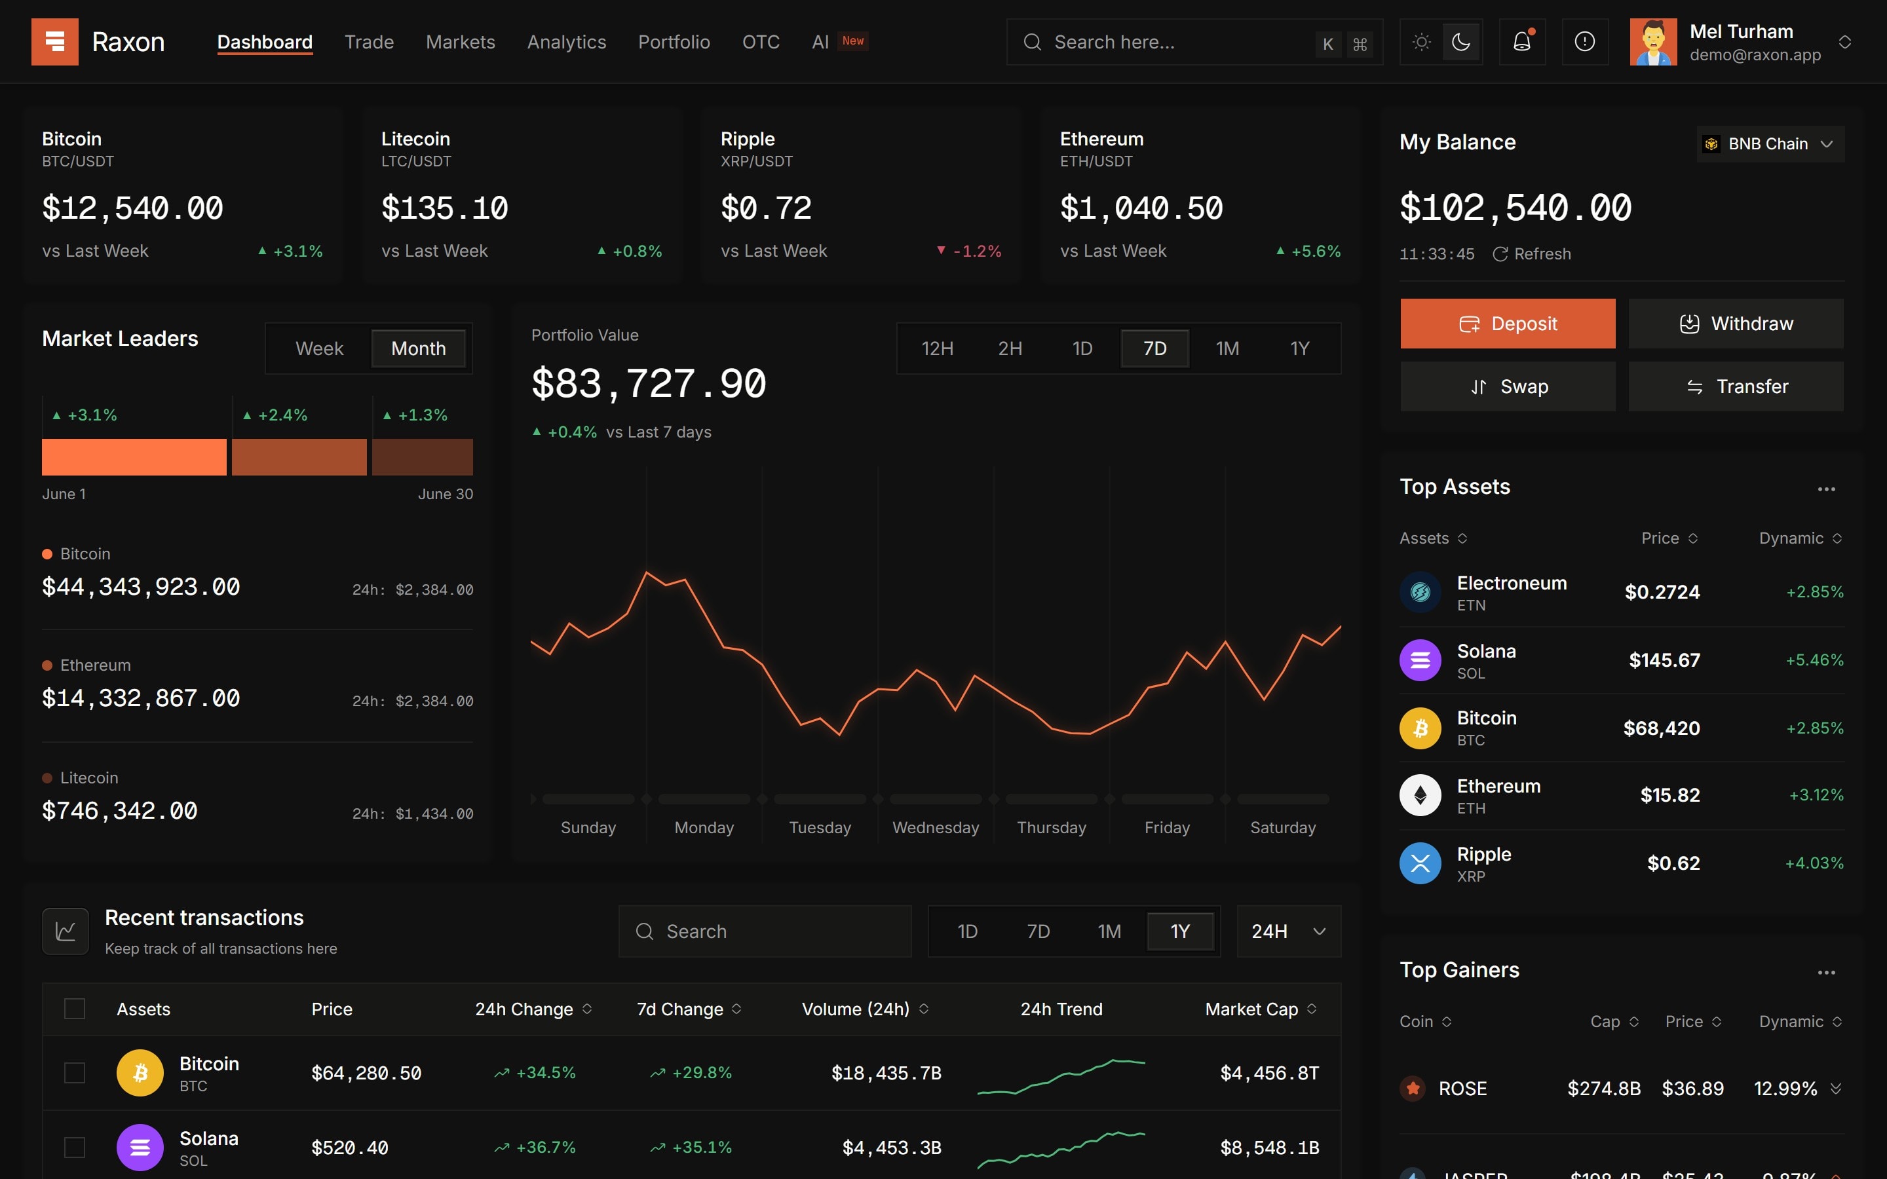Viewport: 1887px width, 1179px height.
Task: Click the Swap button
Action: (1507, 386)
